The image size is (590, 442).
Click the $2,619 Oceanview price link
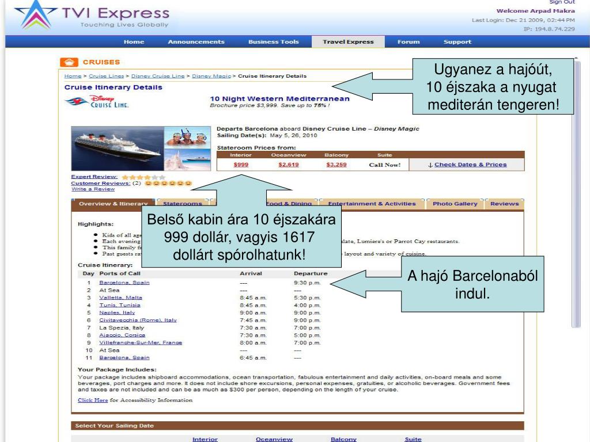289,165
